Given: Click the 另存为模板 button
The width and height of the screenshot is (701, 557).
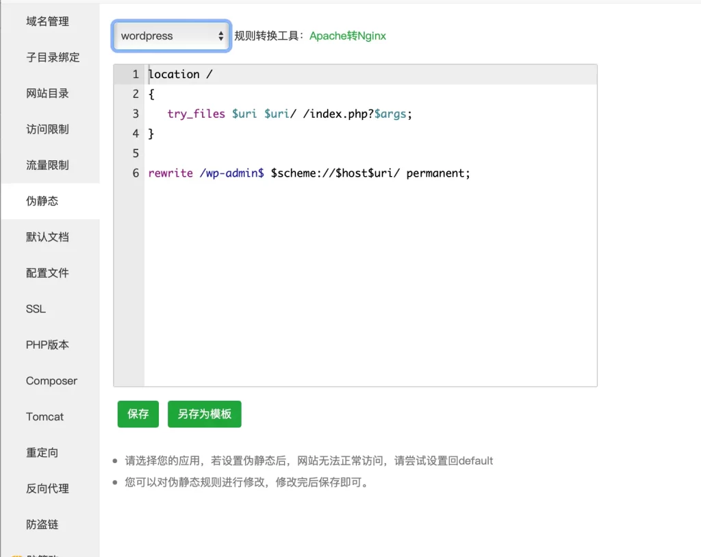Looking at the screenshot, I should click(x=204, y=414).
